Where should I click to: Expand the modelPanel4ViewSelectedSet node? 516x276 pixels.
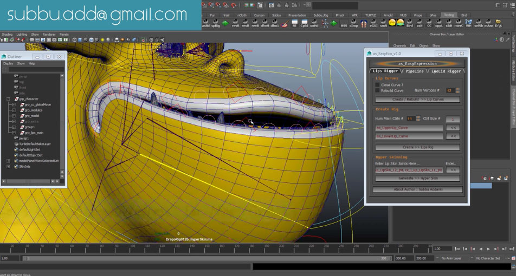(x=8, y=161)
